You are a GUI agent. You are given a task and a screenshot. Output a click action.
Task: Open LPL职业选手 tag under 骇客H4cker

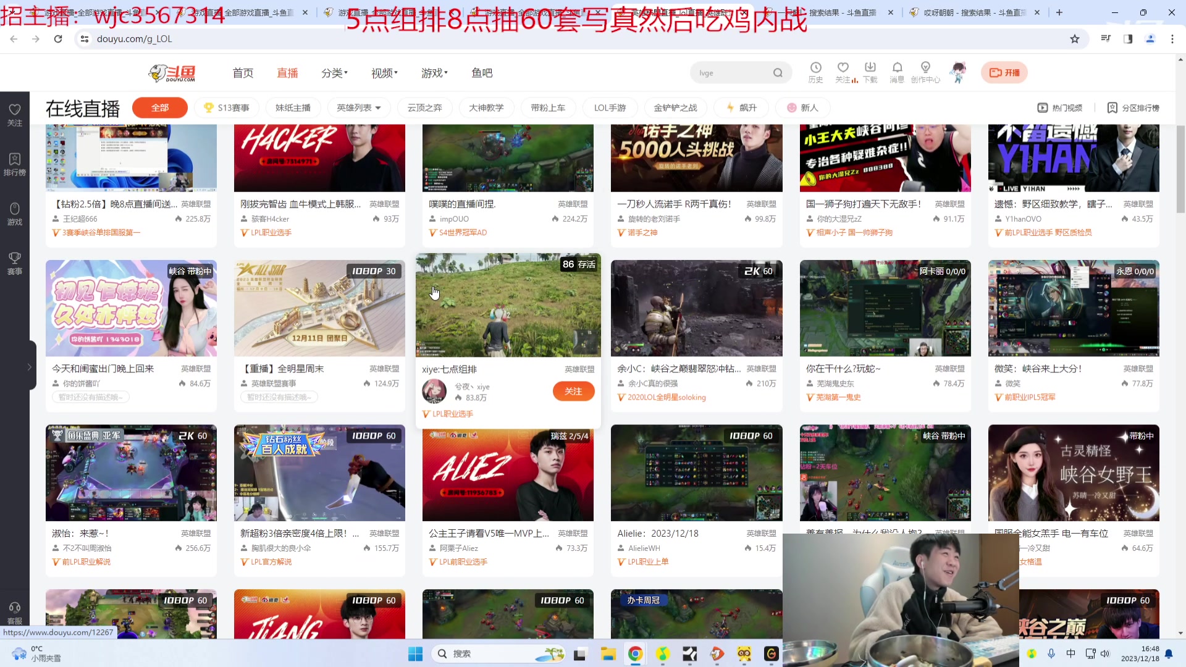click(271, 233)
